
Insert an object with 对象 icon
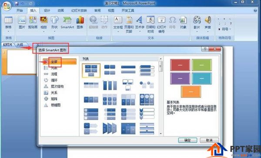click(183, 23)
